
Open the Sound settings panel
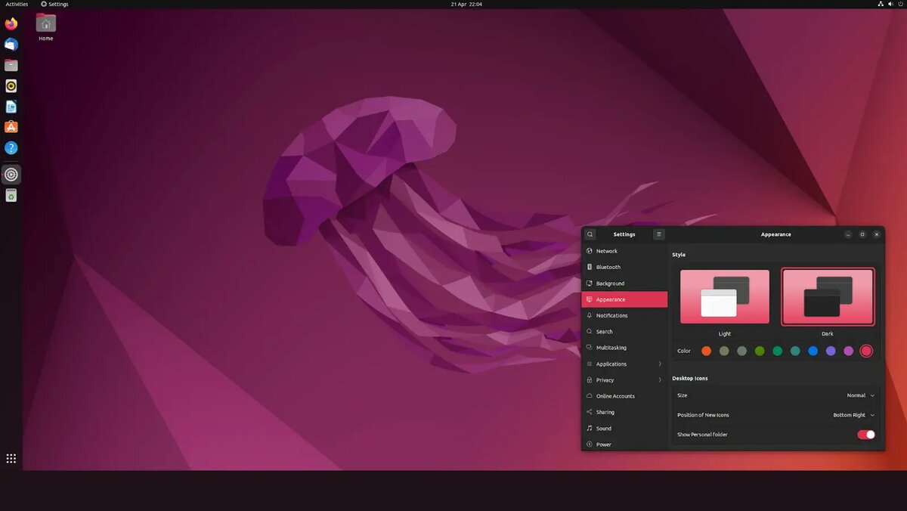click(x=603, y=428)
